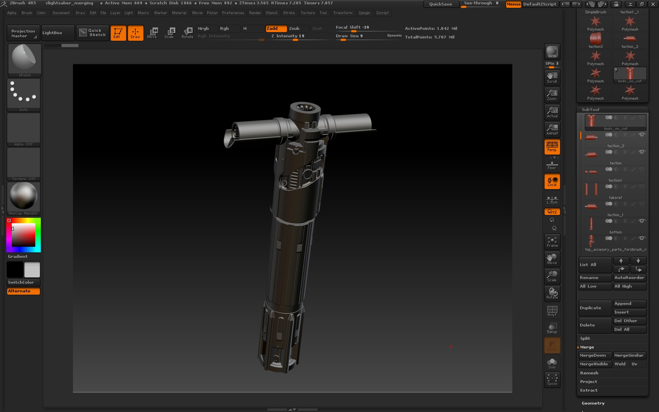659x412 pixels.
Task: Open the Brush menu
Action: [27, 13]
